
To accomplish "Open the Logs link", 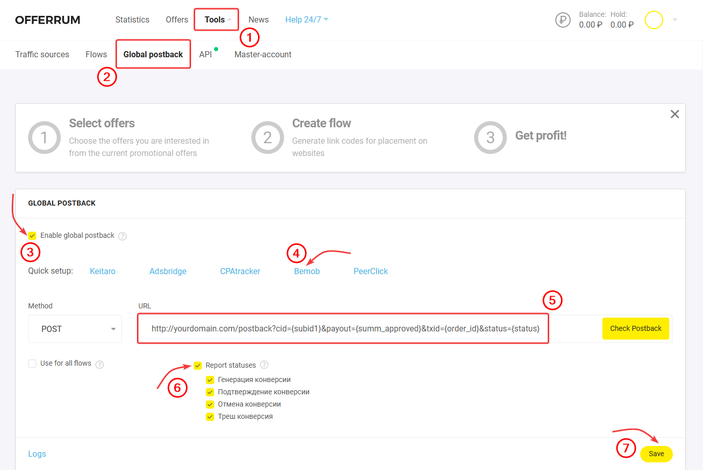I will (x=37, y=454).
